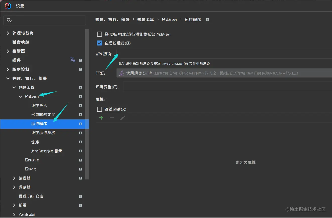Click the settings tree vertical scrollbar
Viewport: 332px width, 218px height.
pos(87,104)
